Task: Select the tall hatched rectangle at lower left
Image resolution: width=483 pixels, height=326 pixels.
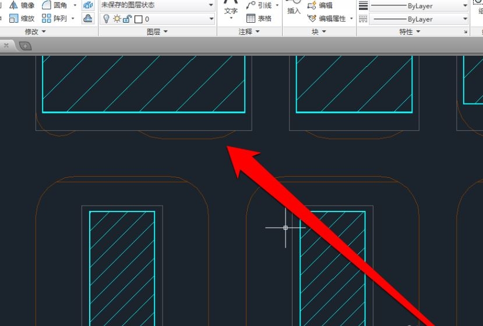Action: pyautogui.click(x=122, y=268)
